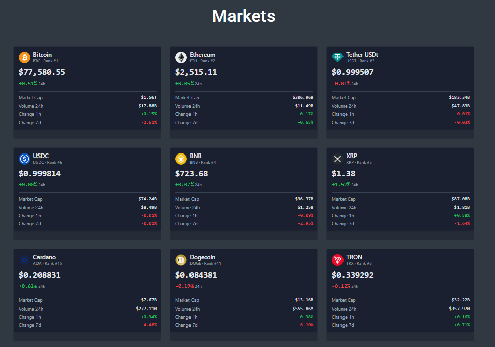Open the TRON card title
Viewport: 495px width, 347px height.
[x=354, y=257]
